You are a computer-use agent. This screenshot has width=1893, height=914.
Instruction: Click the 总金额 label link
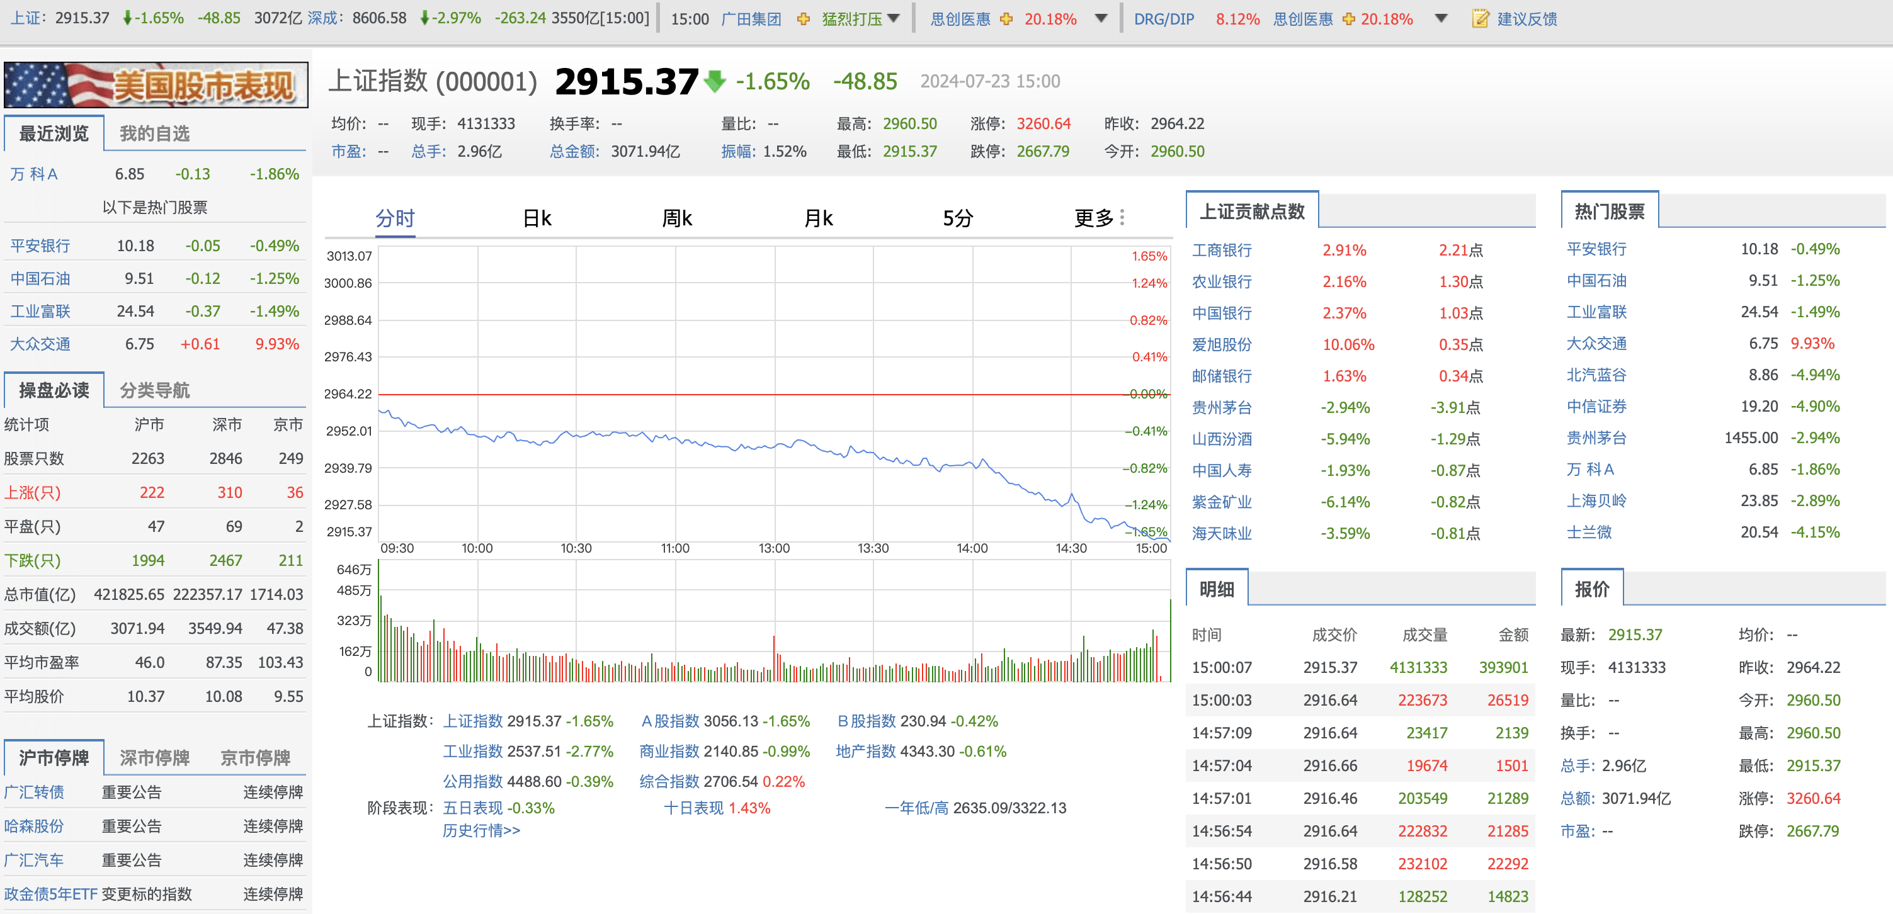575,151
